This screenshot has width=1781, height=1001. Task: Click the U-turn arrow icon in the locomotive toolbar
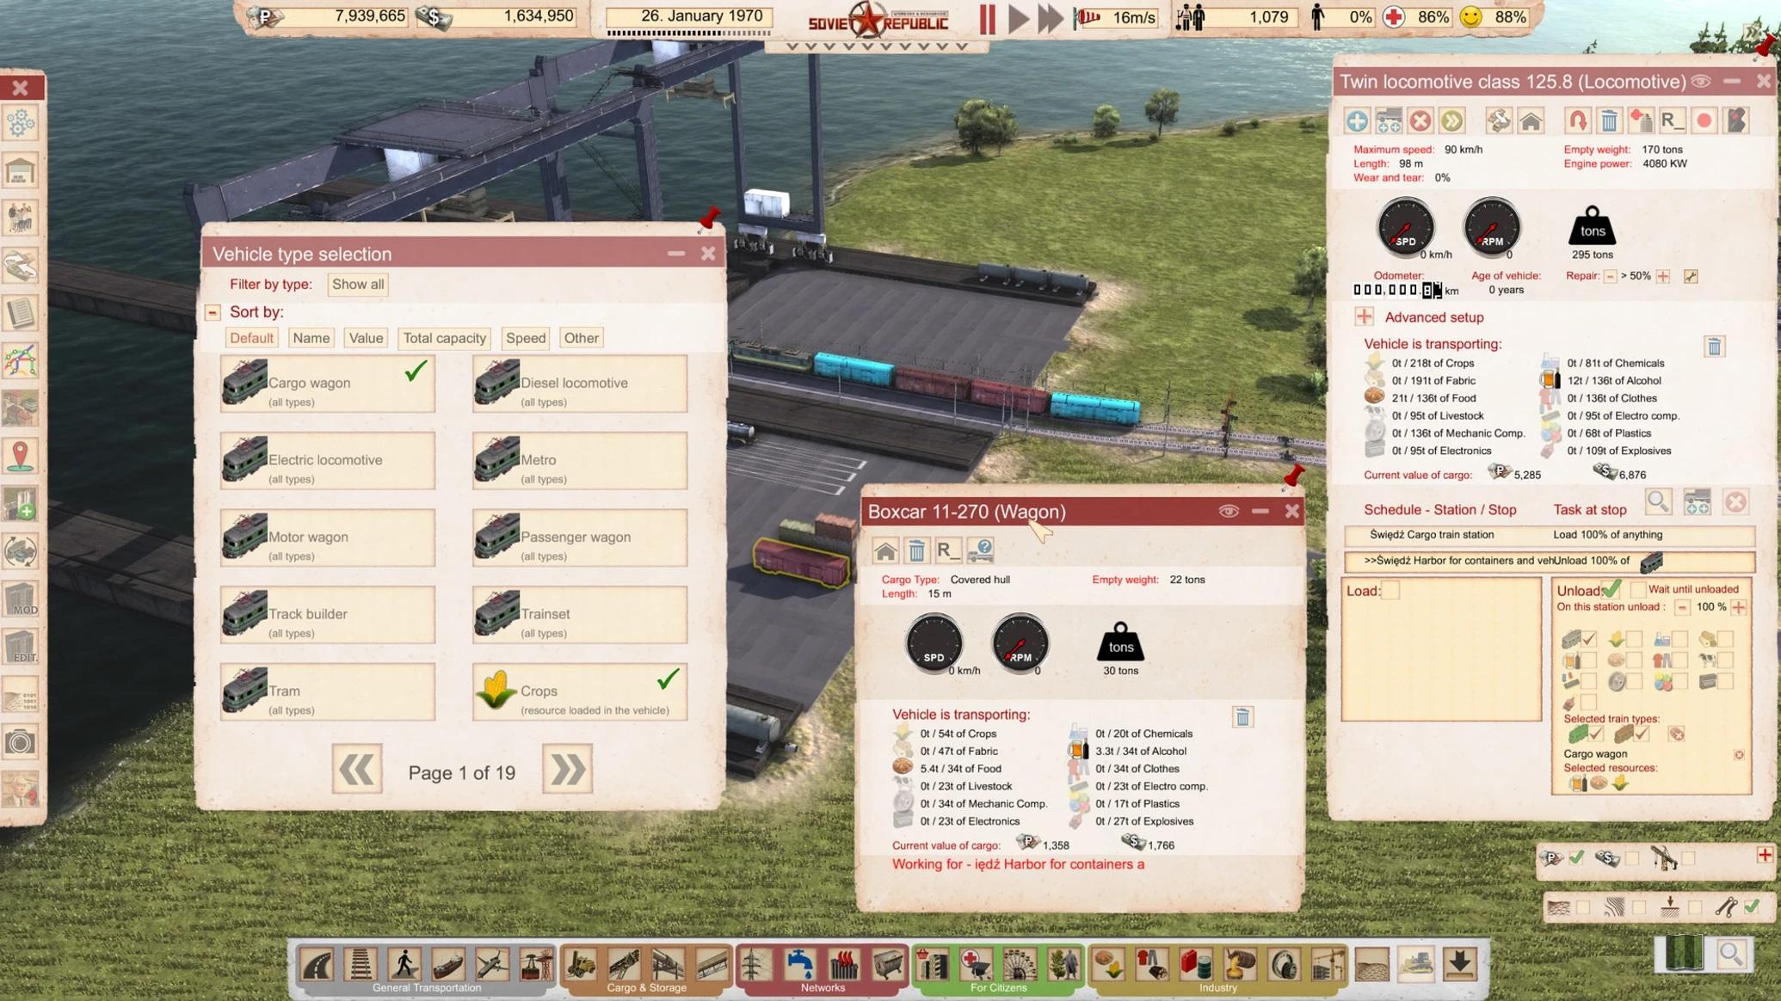(x=1577, y=121)
